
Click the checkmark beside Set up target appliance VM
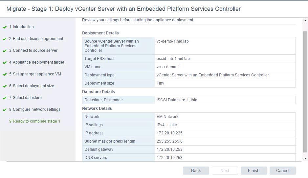point(5,74)
